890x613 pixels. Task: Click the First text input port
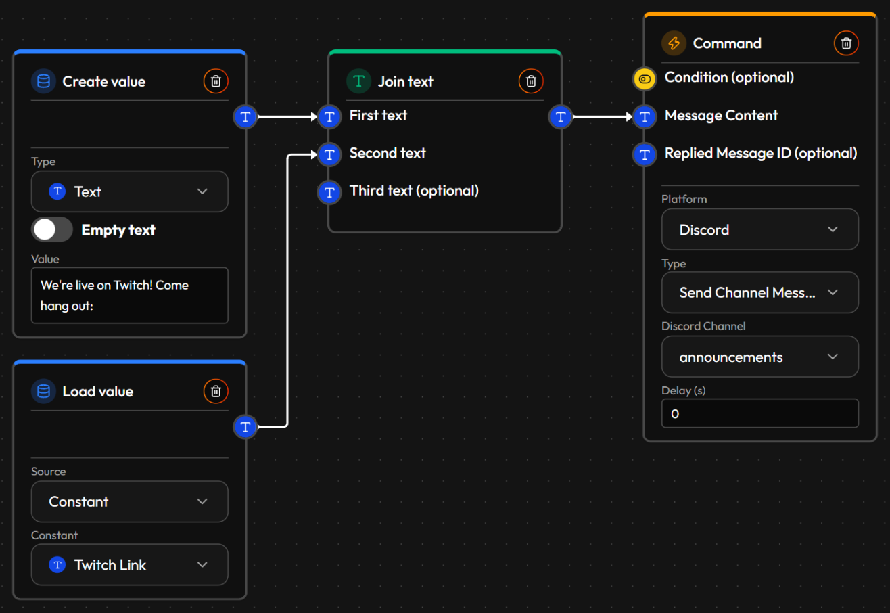tap(329, 117)
